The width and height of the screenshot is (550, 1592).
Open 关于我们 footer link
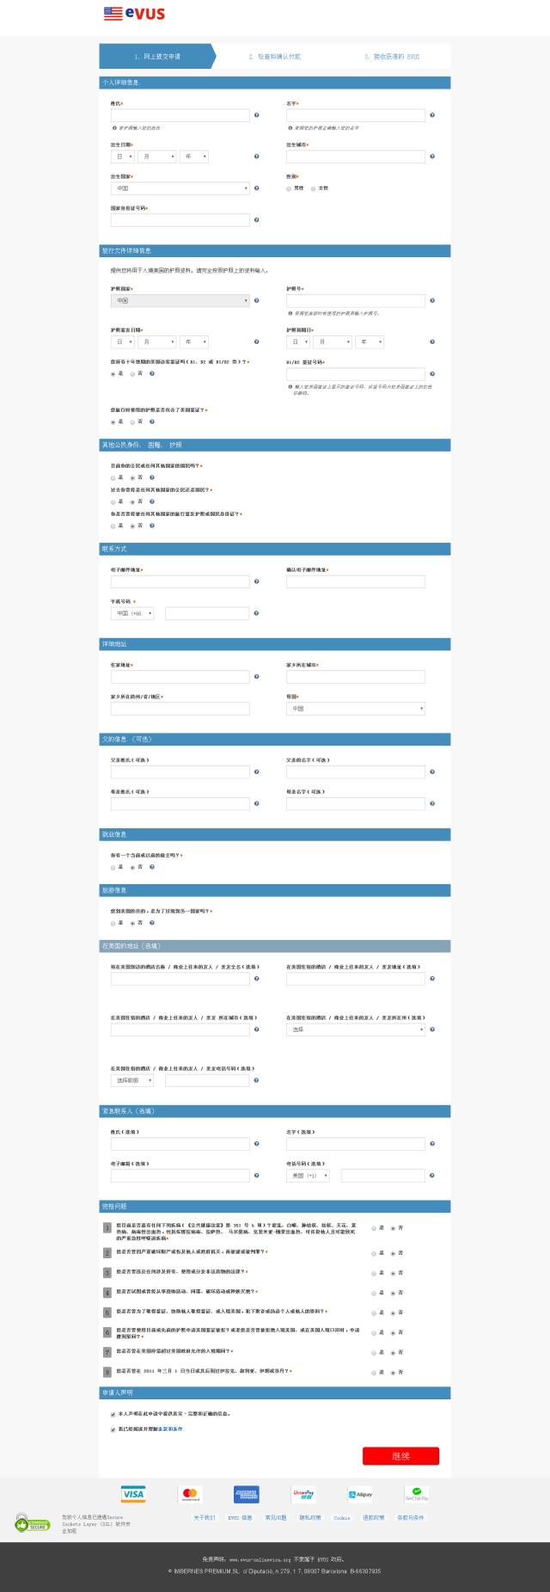[x=204, y=1518]
